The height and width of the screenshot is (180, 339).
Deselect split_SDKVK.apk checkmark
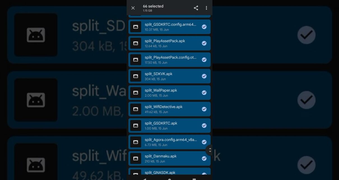click(x=204, y=76)
